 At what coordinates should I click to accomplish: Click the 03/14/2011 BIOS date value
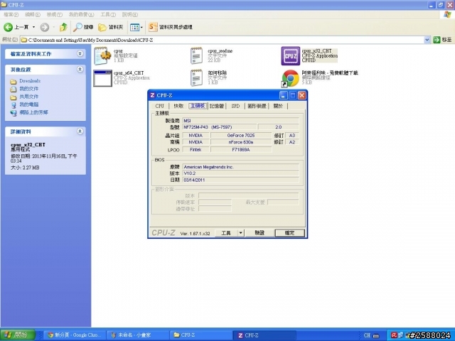click(240, 180)
